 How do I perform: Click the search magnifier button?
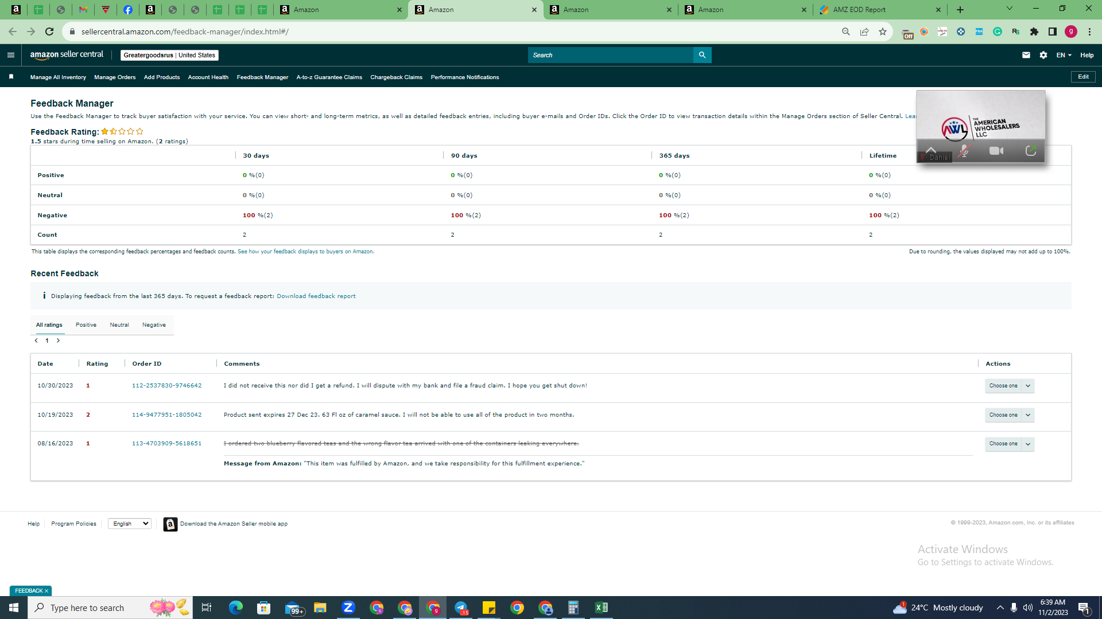click(702, 55)
